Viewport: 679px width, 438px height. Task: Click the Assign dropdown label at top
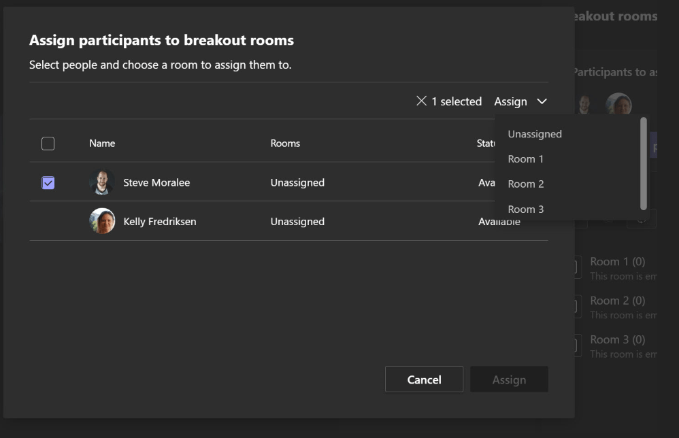tap(510, 101)
